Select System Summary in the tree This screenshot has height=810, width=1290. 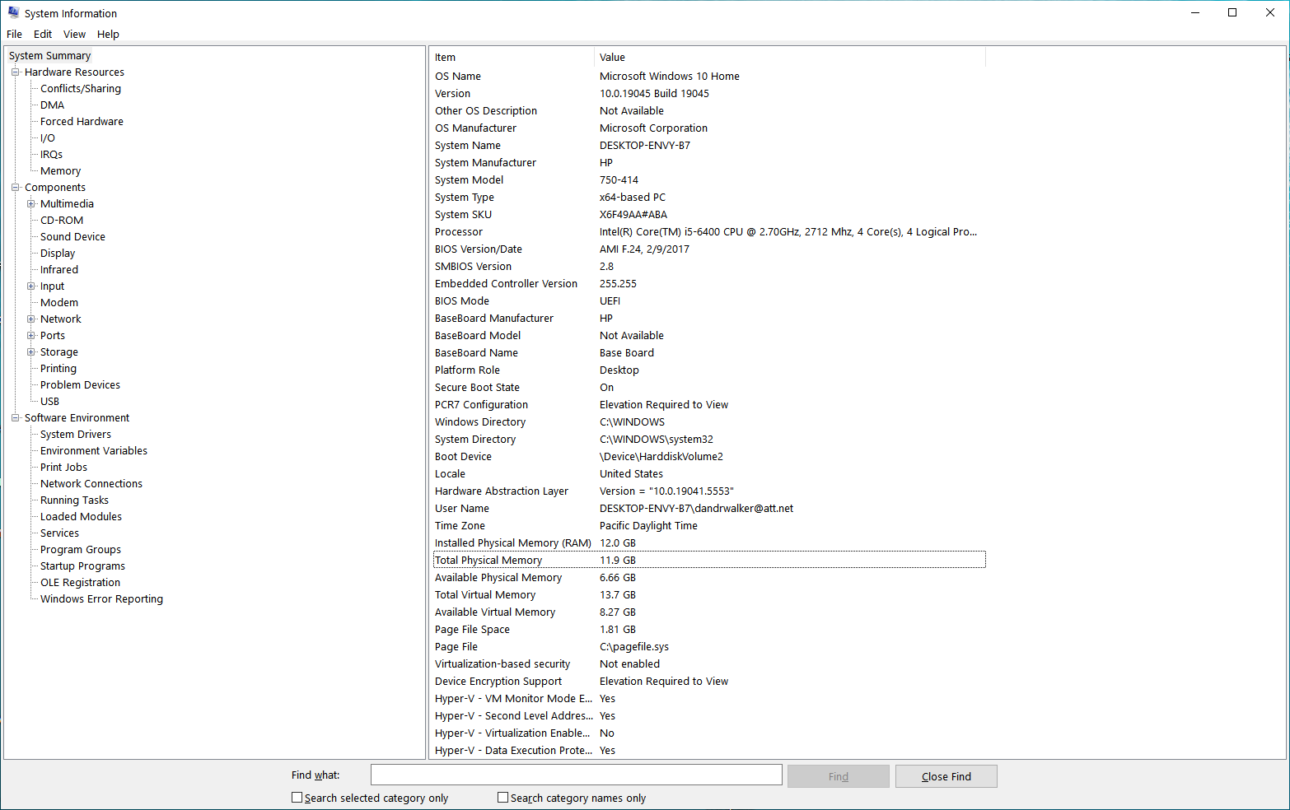(49, 56)
